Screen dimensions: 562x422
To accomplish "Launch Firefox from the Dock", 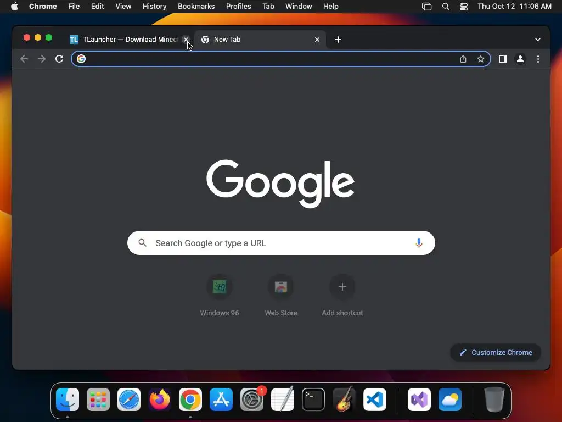I will click(160, 399).
